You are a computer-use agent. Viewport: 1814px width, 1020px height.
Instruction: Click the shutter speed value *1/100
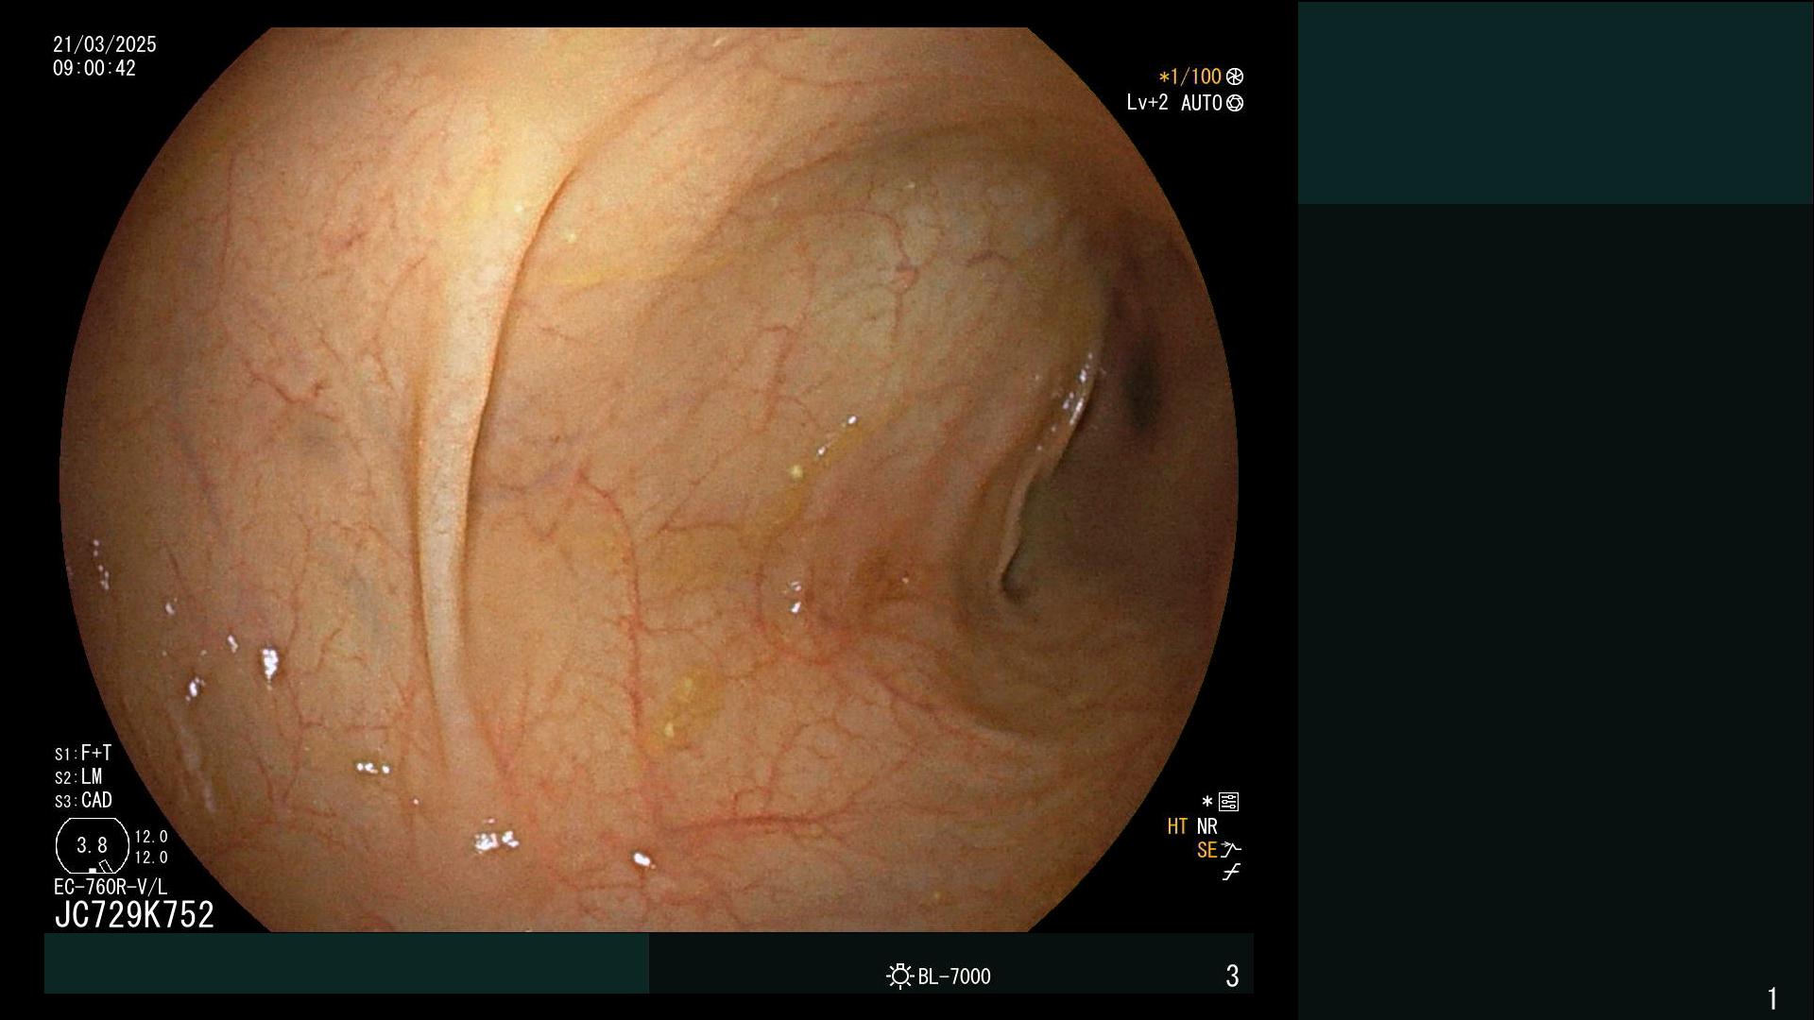pyautogui.click(x=1189, y=76)
